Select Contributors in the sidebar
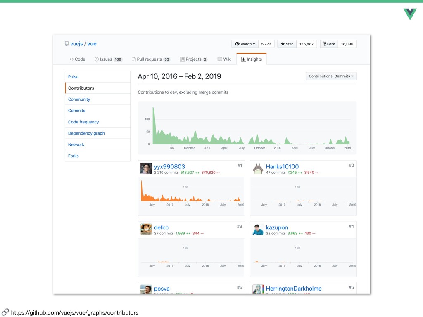 pos(97,88)
